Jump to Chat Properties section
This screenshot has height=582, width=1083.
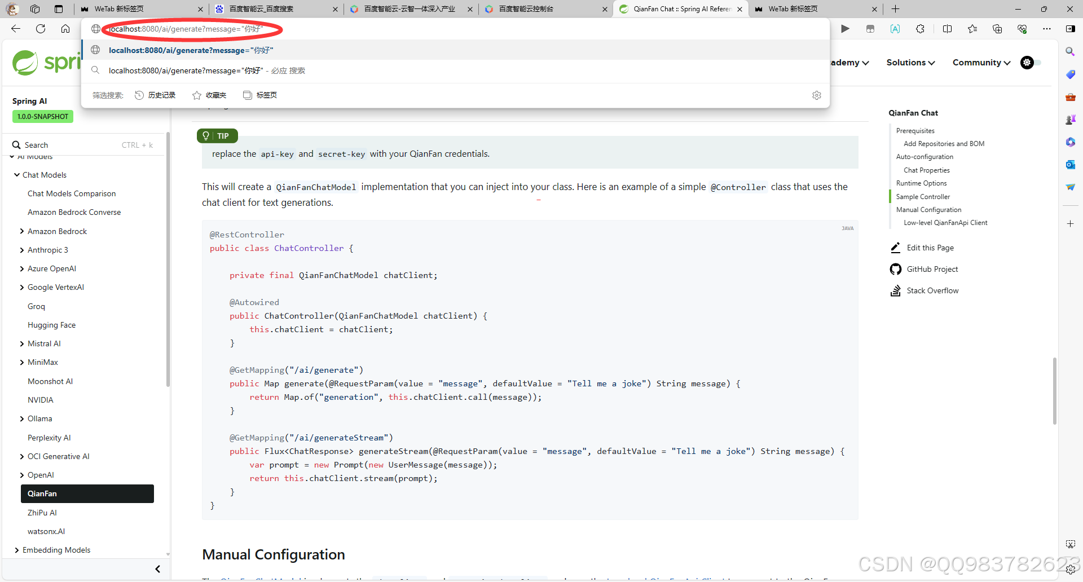pyautogui.click(x=926, y=170)
